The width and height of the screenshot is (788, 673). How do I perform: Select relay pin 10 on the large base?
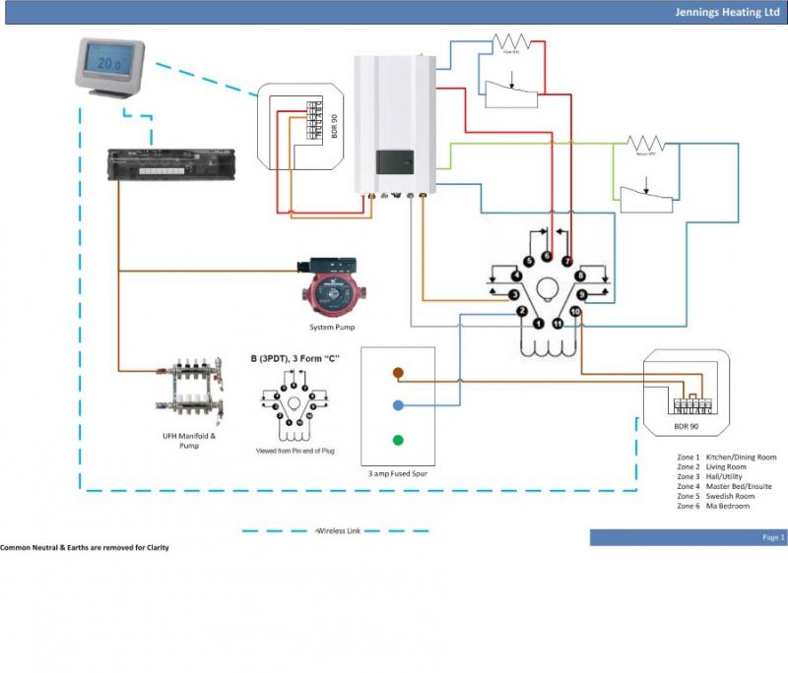576,312
